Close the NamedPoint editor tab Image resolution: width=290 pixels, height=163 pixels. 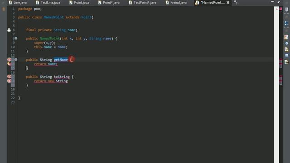[228, 3]
